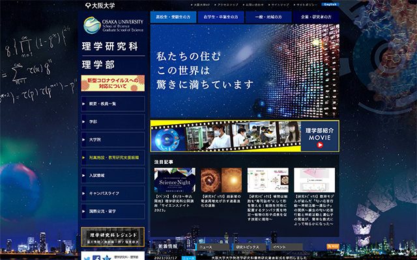
Task: Click the orange RSS feed icon
Action: coord(333,246)
